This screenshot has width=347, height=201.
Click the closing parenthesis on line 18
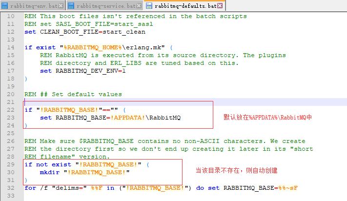[x=26, y=79]
